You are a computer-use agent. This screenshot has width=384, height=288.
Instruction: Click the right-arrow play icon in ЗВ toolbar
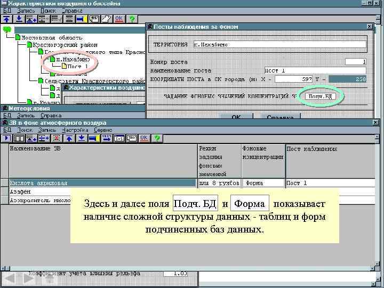pos(6,138)
